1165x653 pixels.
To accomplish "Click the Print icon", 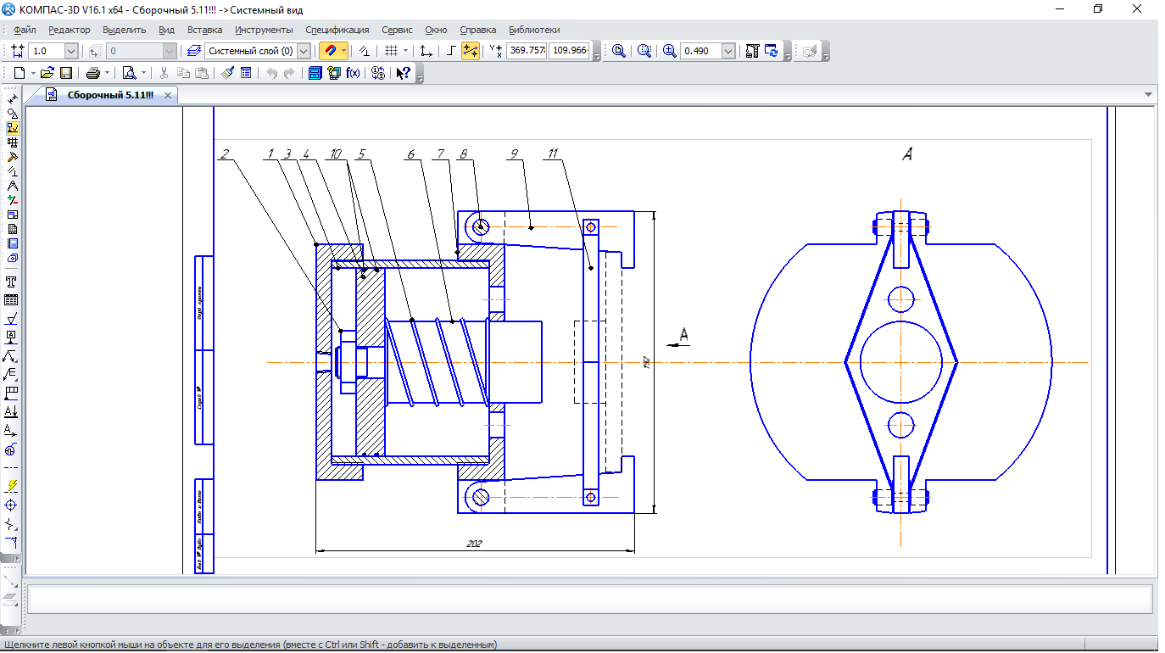I will 93,74.
